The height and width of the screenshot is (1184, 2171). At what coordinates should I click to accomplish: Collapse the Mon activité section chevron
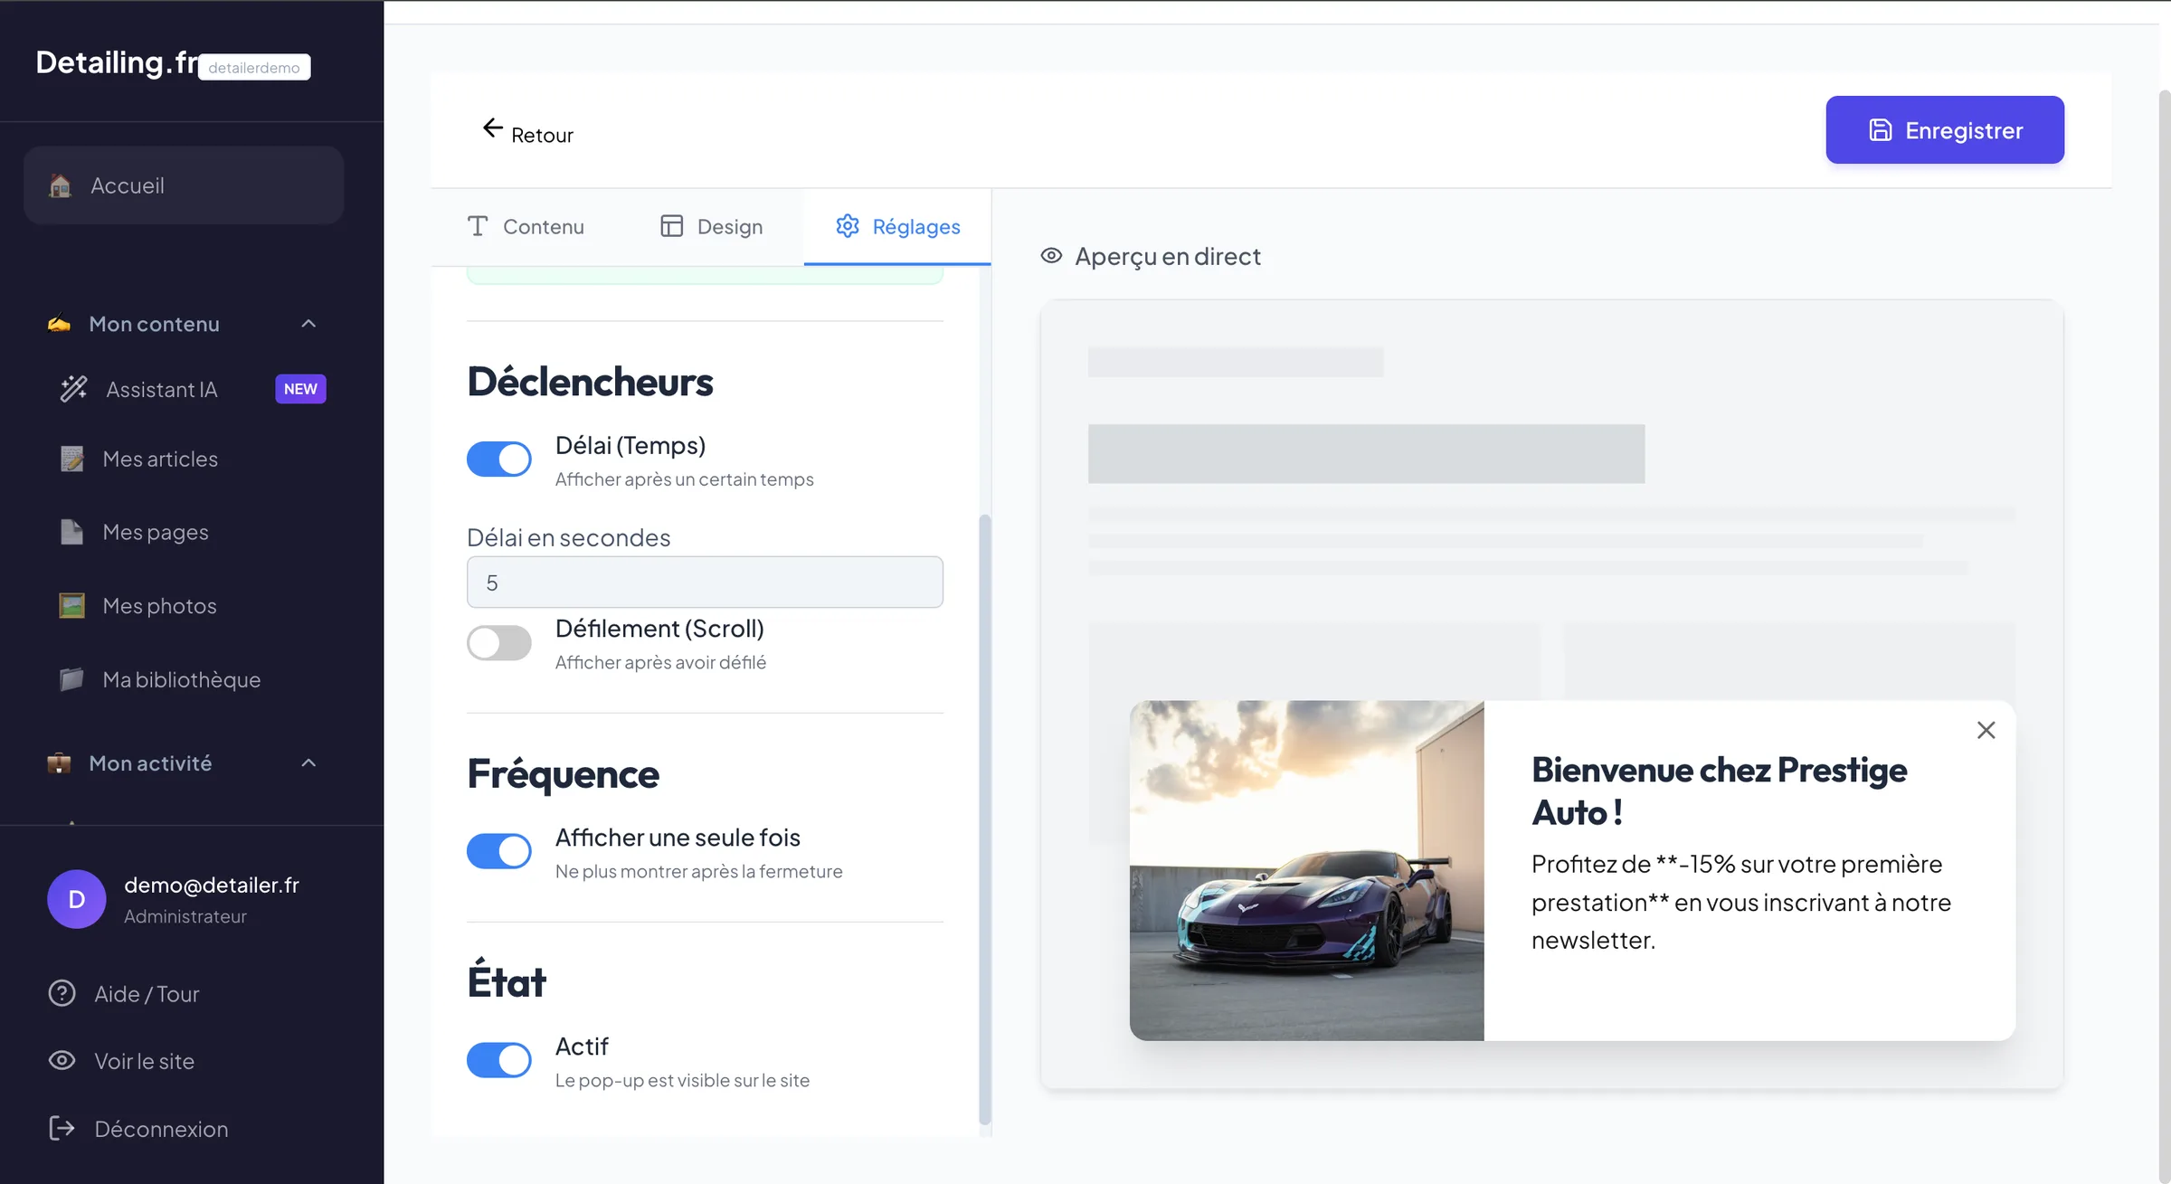pyautogui.click(x=308, y=763)
